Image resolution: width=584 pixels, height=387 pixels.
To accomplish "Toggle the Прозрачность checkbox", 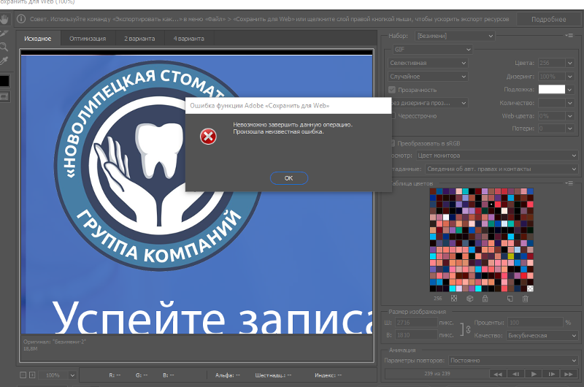I will 392,90.
